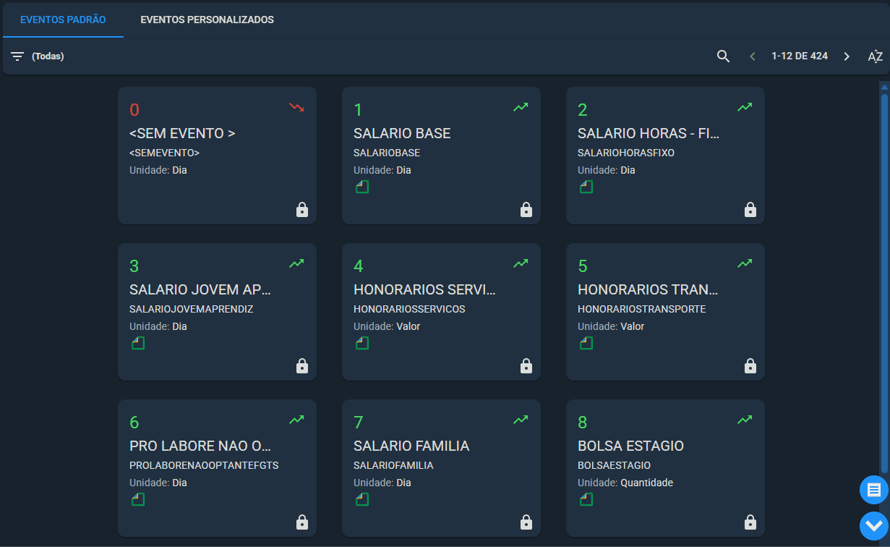Image resolution: width=890 pixels, height=547 pixels.
Task: Click the lock icon on SALARIO BASE card
Action: pyautogui.click(x=526, y=210)
